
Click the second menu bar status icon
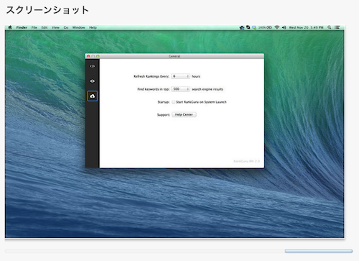[248, 27]
